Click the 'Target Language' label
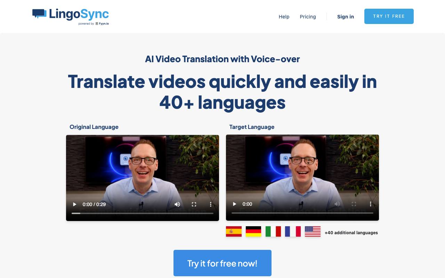Image resolution: width=445 pixels, height=278 pixels. click(x=252, y=127)
